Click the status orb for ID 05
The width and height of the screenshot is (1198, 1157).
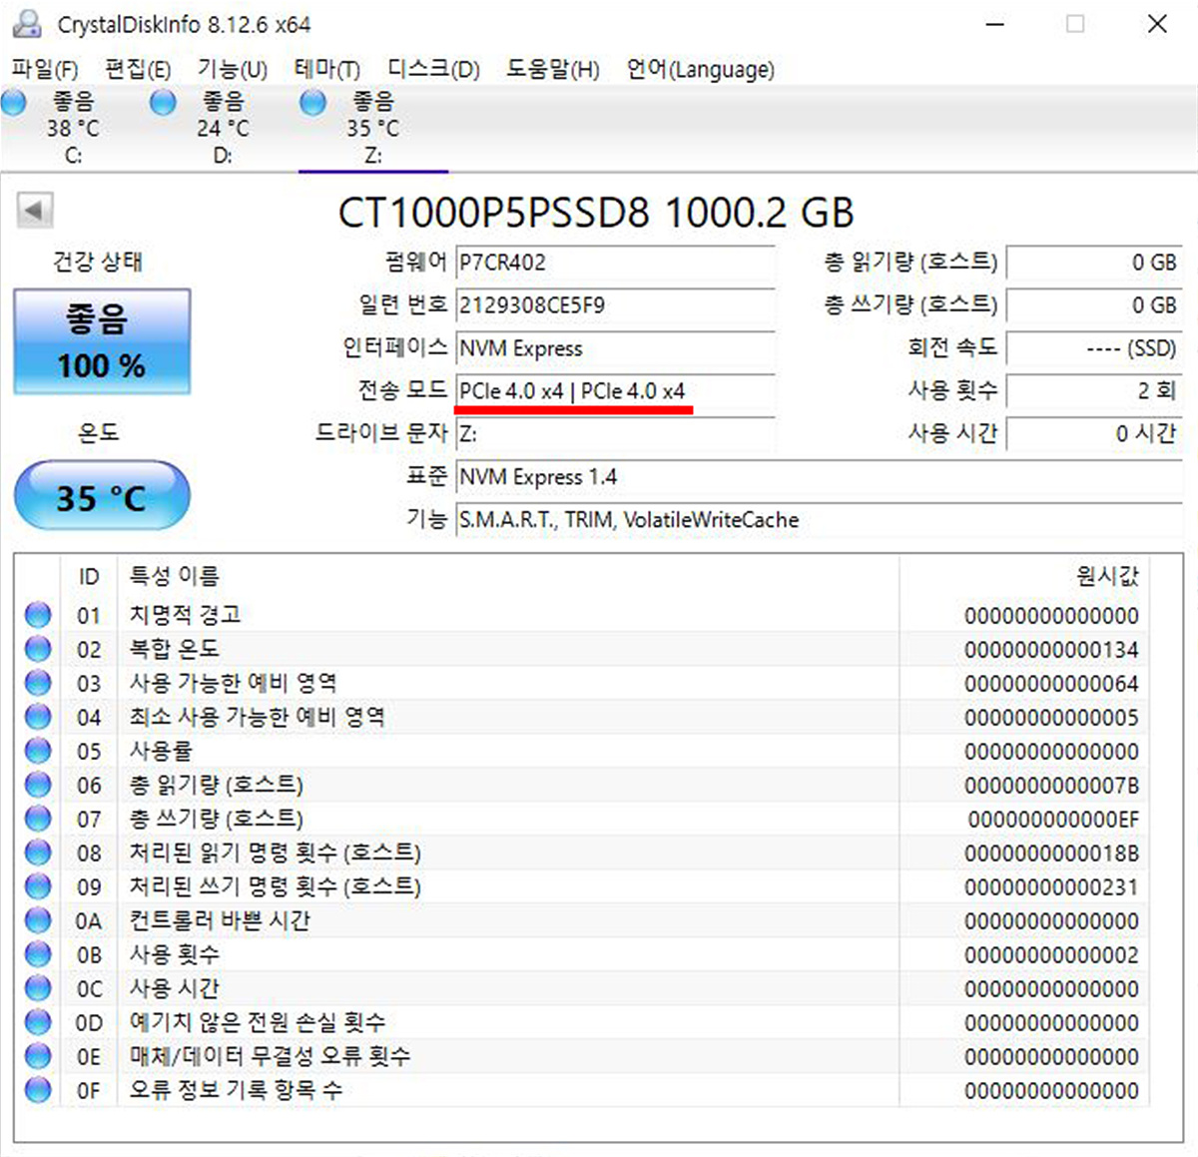(38, 751)
